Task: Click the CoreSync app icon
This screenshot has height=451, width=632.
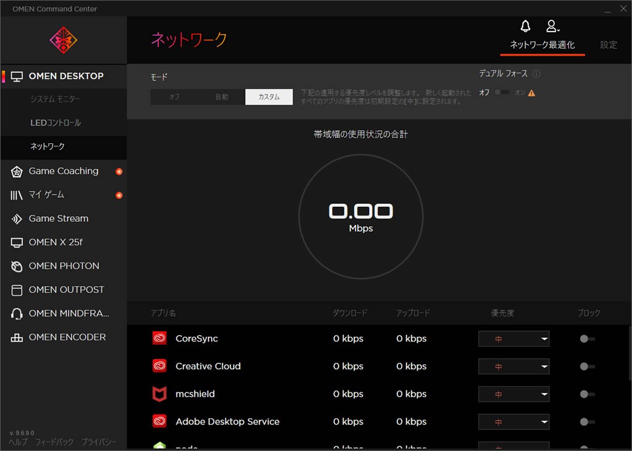Action: (x=160, y=338)
